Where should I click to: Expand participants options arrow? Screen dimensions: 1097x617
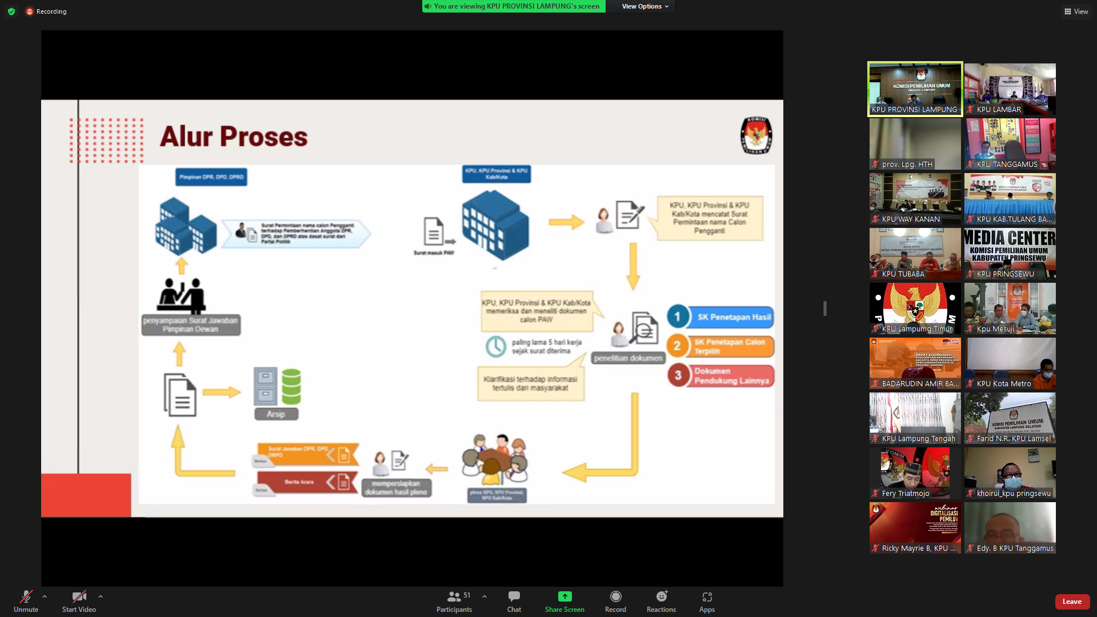[x=485, y=596]
